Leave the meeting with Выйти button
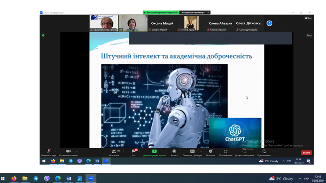 coord(306,153)
